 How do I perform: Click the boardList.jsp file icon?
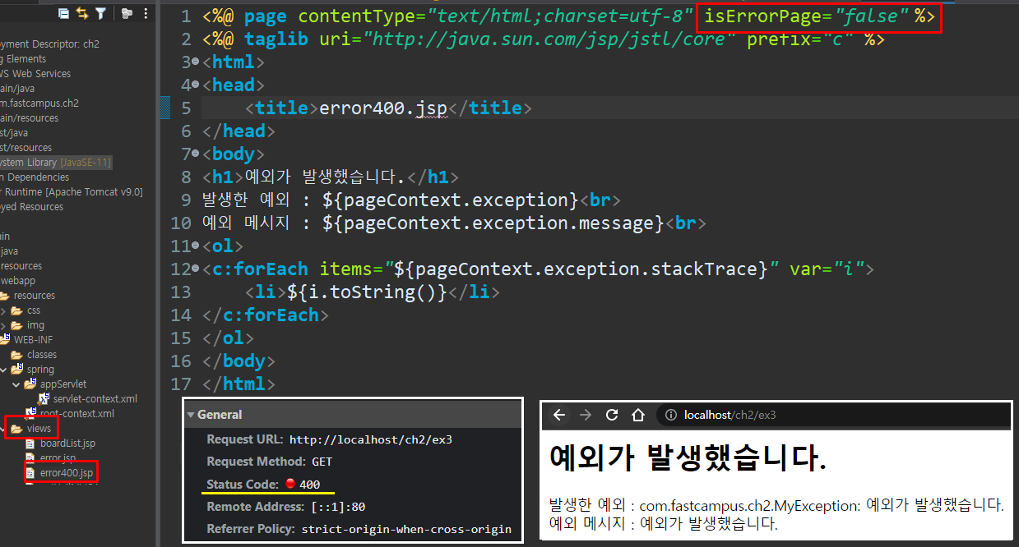[x=31, y=444]
